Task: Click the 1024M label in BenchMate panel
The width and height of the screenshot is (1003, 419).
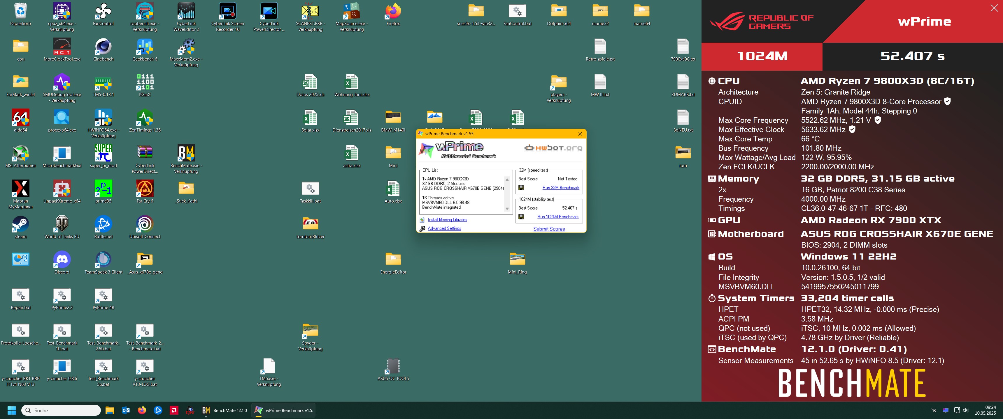Action: [x=762, y=56]
